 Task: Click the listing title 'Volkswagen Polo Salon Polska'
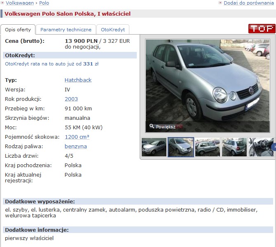(x=68, y=14)
